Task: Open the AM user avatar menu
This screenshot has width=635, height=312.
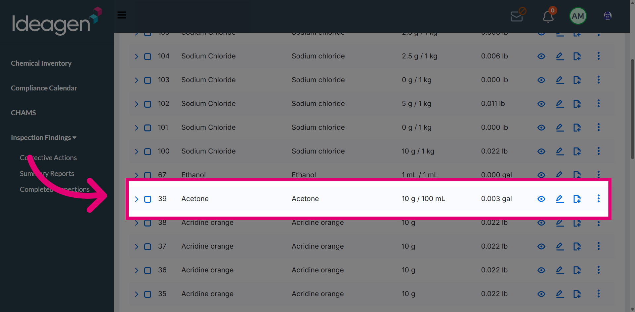Action: pos(578,16)
